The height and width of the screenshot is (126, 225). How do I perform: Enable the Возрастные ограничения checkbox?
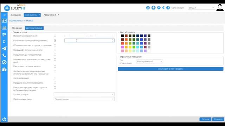(55, 36)
